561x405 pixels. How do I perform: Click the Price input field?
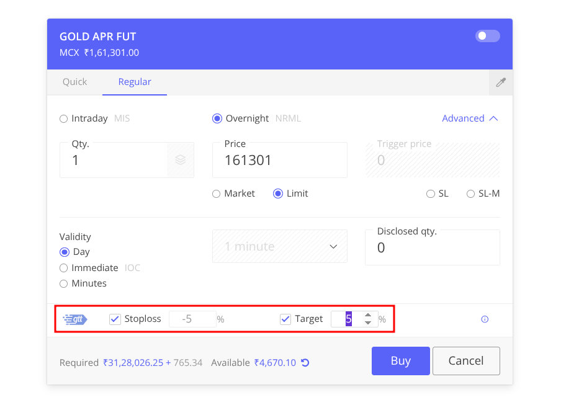279,161
